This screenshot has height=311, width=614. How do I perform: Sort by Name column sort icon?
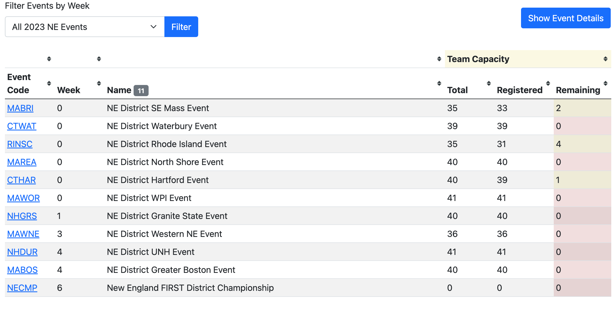click(439, 83)
